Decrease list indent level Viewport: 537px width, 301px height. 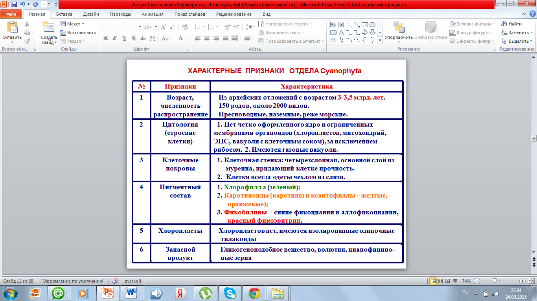(227, 27)
